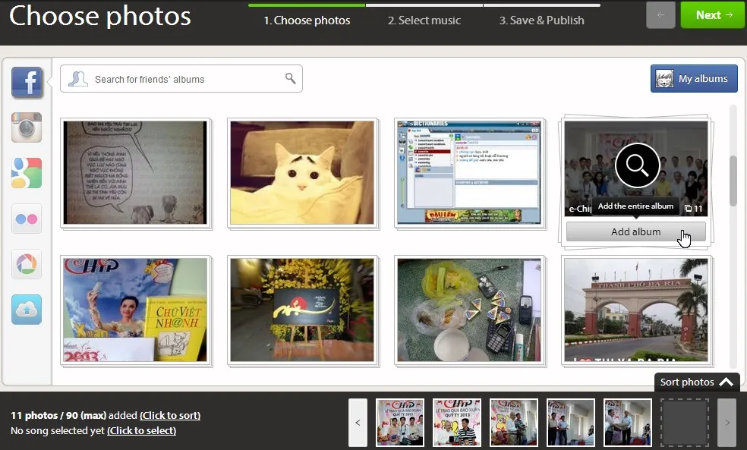The width and height of the screenshot is (747, 450).
Task: Click Next to continue
Action: pos(711,14)
